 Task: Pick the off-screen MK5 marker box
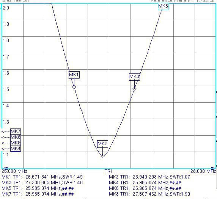click(16, 143)
